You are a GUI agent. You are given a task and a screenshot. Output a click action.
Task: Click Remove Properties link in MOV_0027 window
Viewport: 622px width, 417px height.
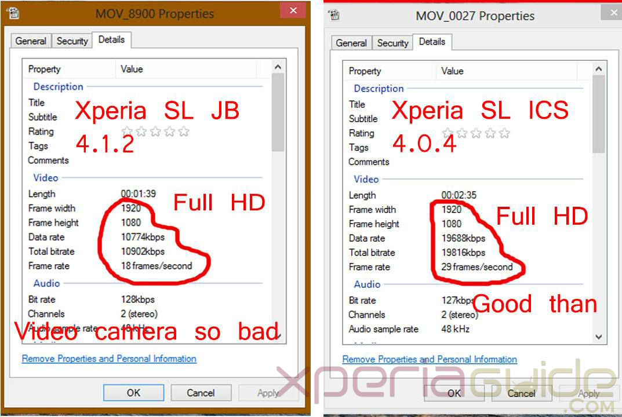click(x=430, y=359)
